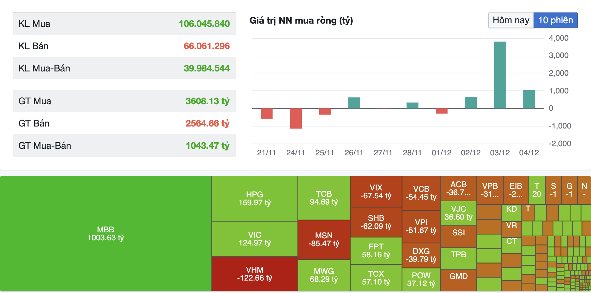Select the 10 phiên tab
591x293 pixels.
pyautogui.click(x=555, y=20)
